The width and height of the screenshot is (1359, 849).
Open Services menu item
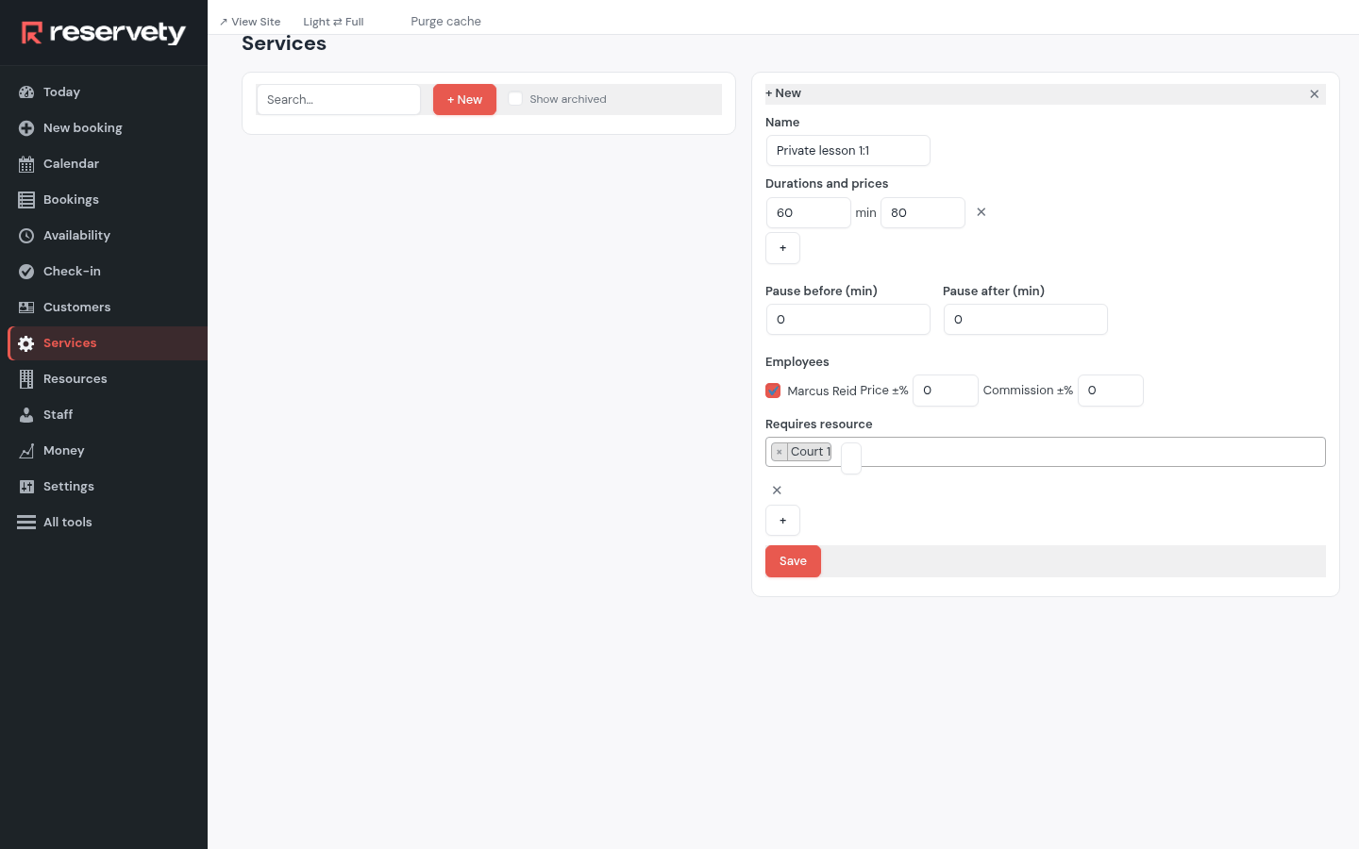coord(108,343)
